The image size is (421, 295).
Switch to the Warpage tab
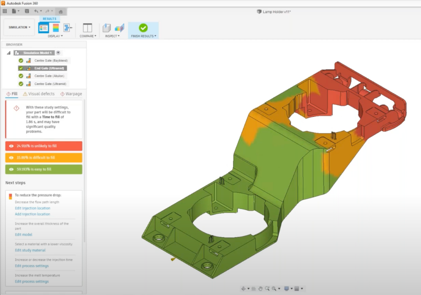(71, 94)
